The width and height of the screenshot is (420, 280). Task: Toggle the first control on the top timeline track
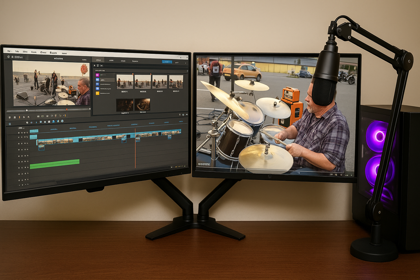tap(19, 133)
